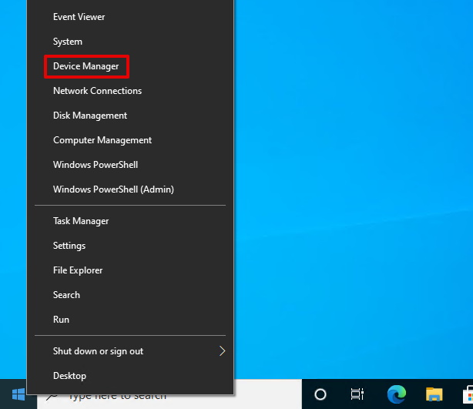Image resolution: width=473 pixels, height=409 pixels.
Task: Open Task View on the taskbar
Action: tap(357, 394)
